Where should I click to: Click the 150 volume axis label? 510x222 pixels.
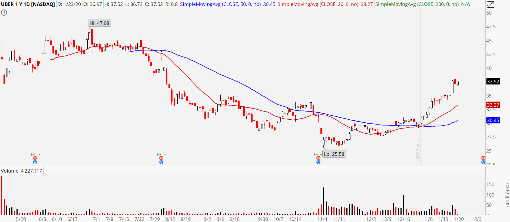490,184
